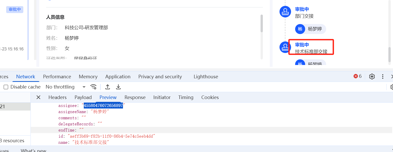Click the Import HAR upload arrow icon
Viewport: 393px width, 152px height.
click(108, 87)
